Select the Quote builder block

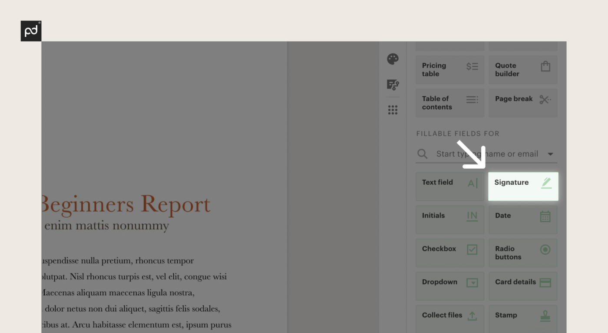[x=523, y=70]
